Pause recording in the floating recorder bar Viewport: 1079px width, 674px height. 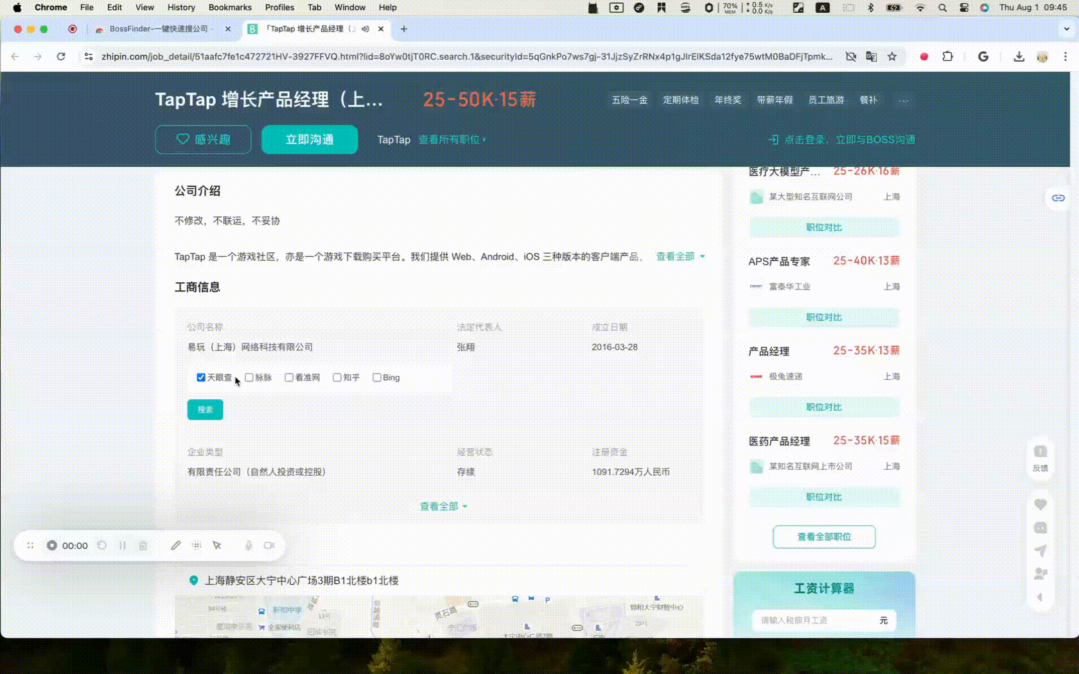tap(122, 546)
